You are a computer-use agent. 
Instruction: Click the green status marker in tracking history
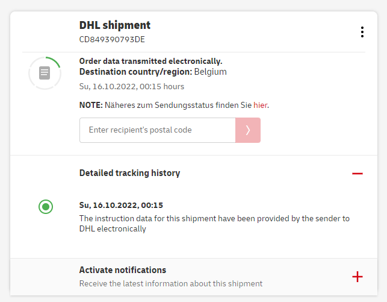[x=46, y=207]
